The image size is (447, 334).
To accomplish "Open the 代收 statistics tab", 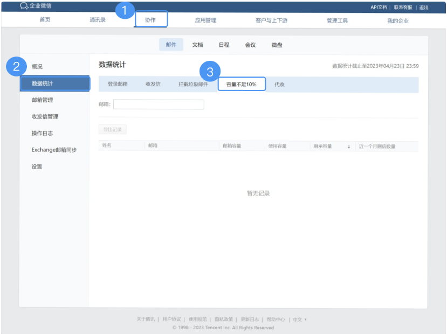I will (280, 85).
